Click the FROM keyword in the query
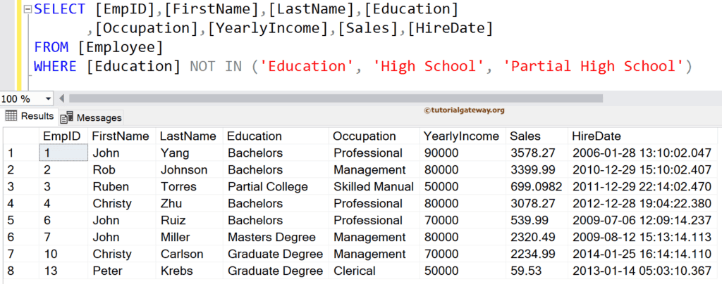The width and height of the screenshot is (722, 284). (51, 47)
